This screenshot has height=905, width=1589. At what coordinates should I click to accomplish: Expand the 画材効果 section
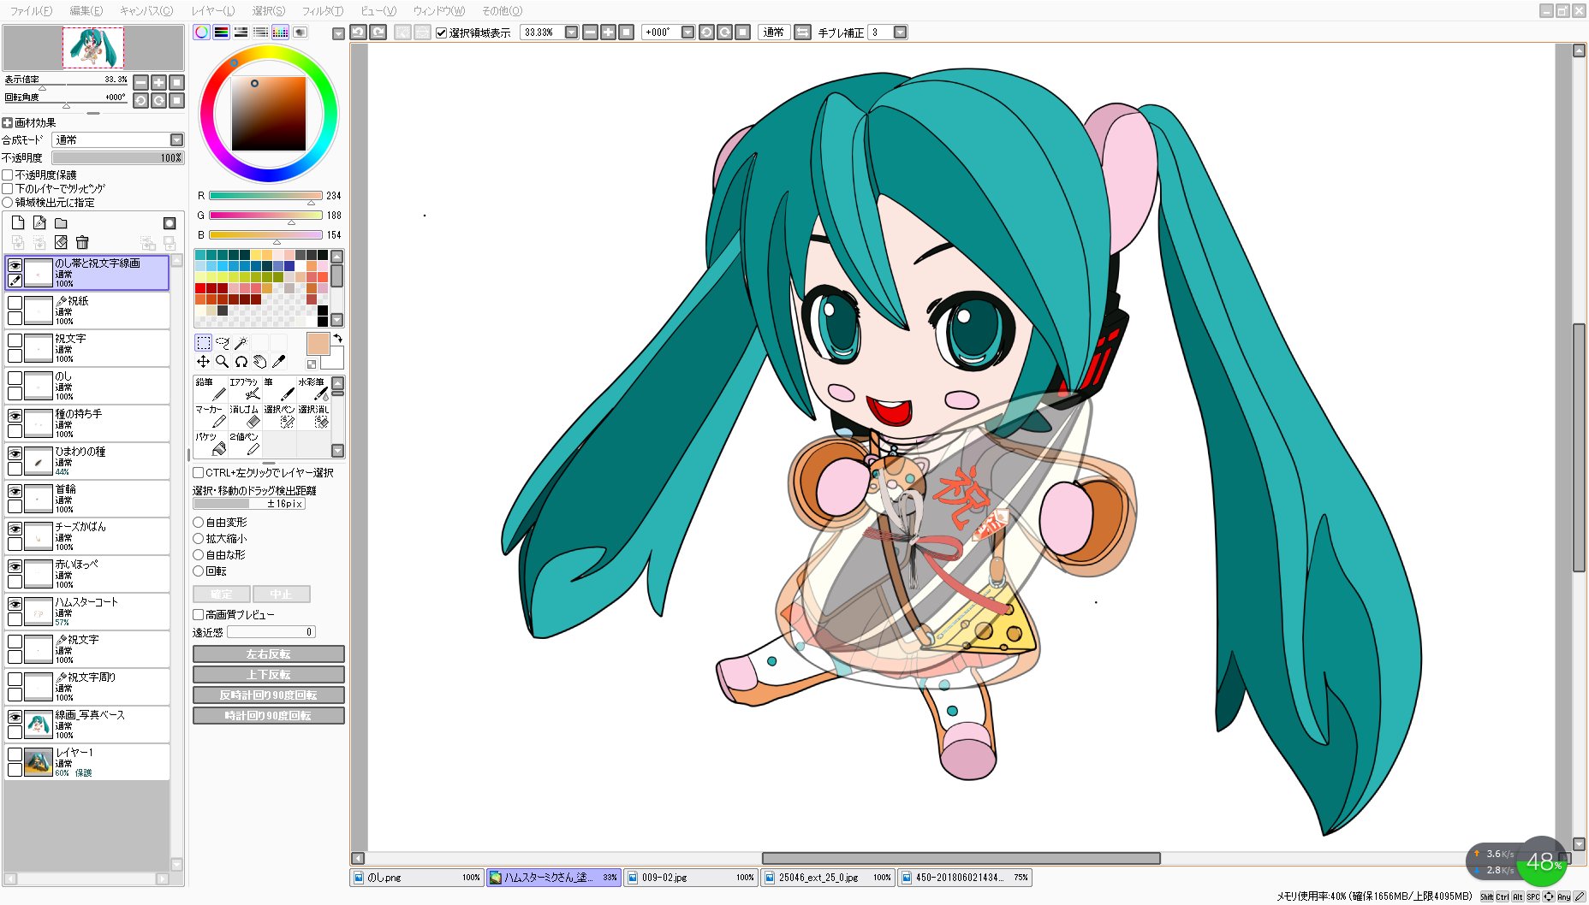7,122
